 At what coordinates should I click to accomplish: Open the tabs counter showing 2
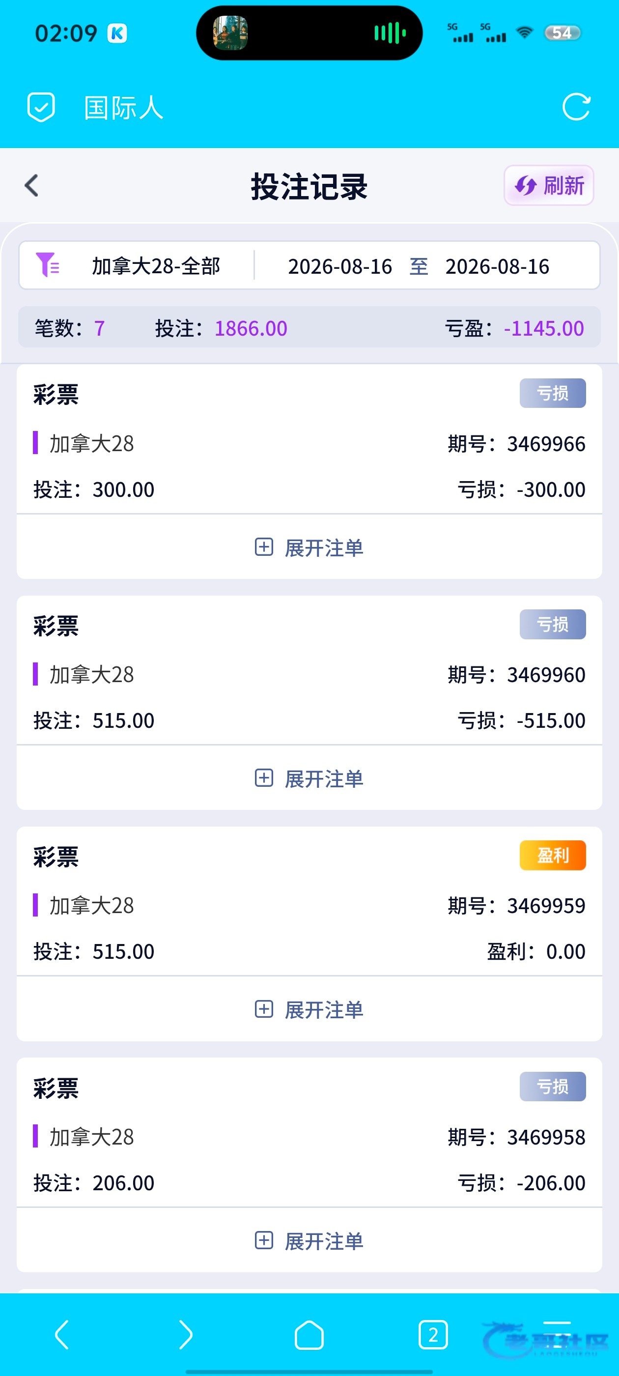coord(433,1334)
